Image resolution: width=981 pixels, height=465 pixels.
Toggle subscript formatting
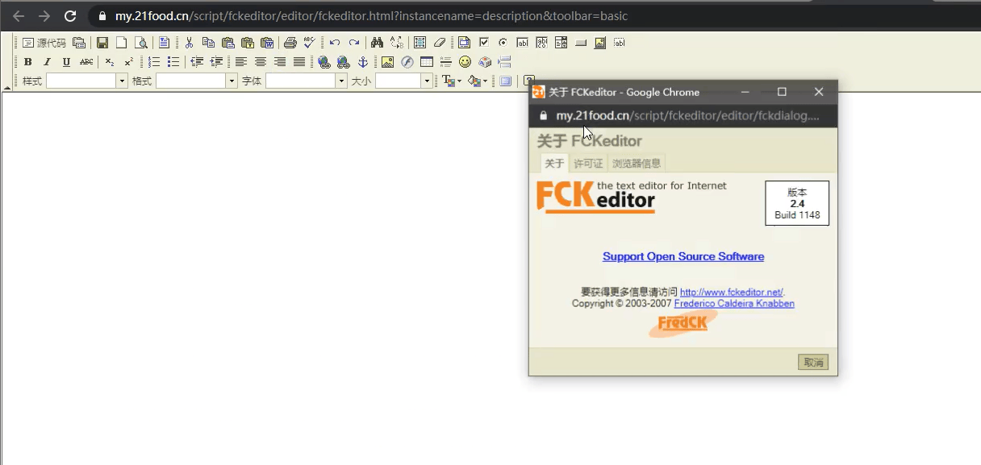click(x=110, y=62)
